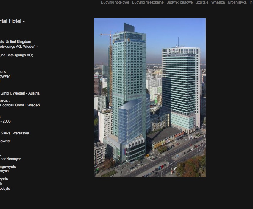Click the 'und Beteiligungs AG;' text
The width and height of the screenshot is (253, 209).
[16, 55]
